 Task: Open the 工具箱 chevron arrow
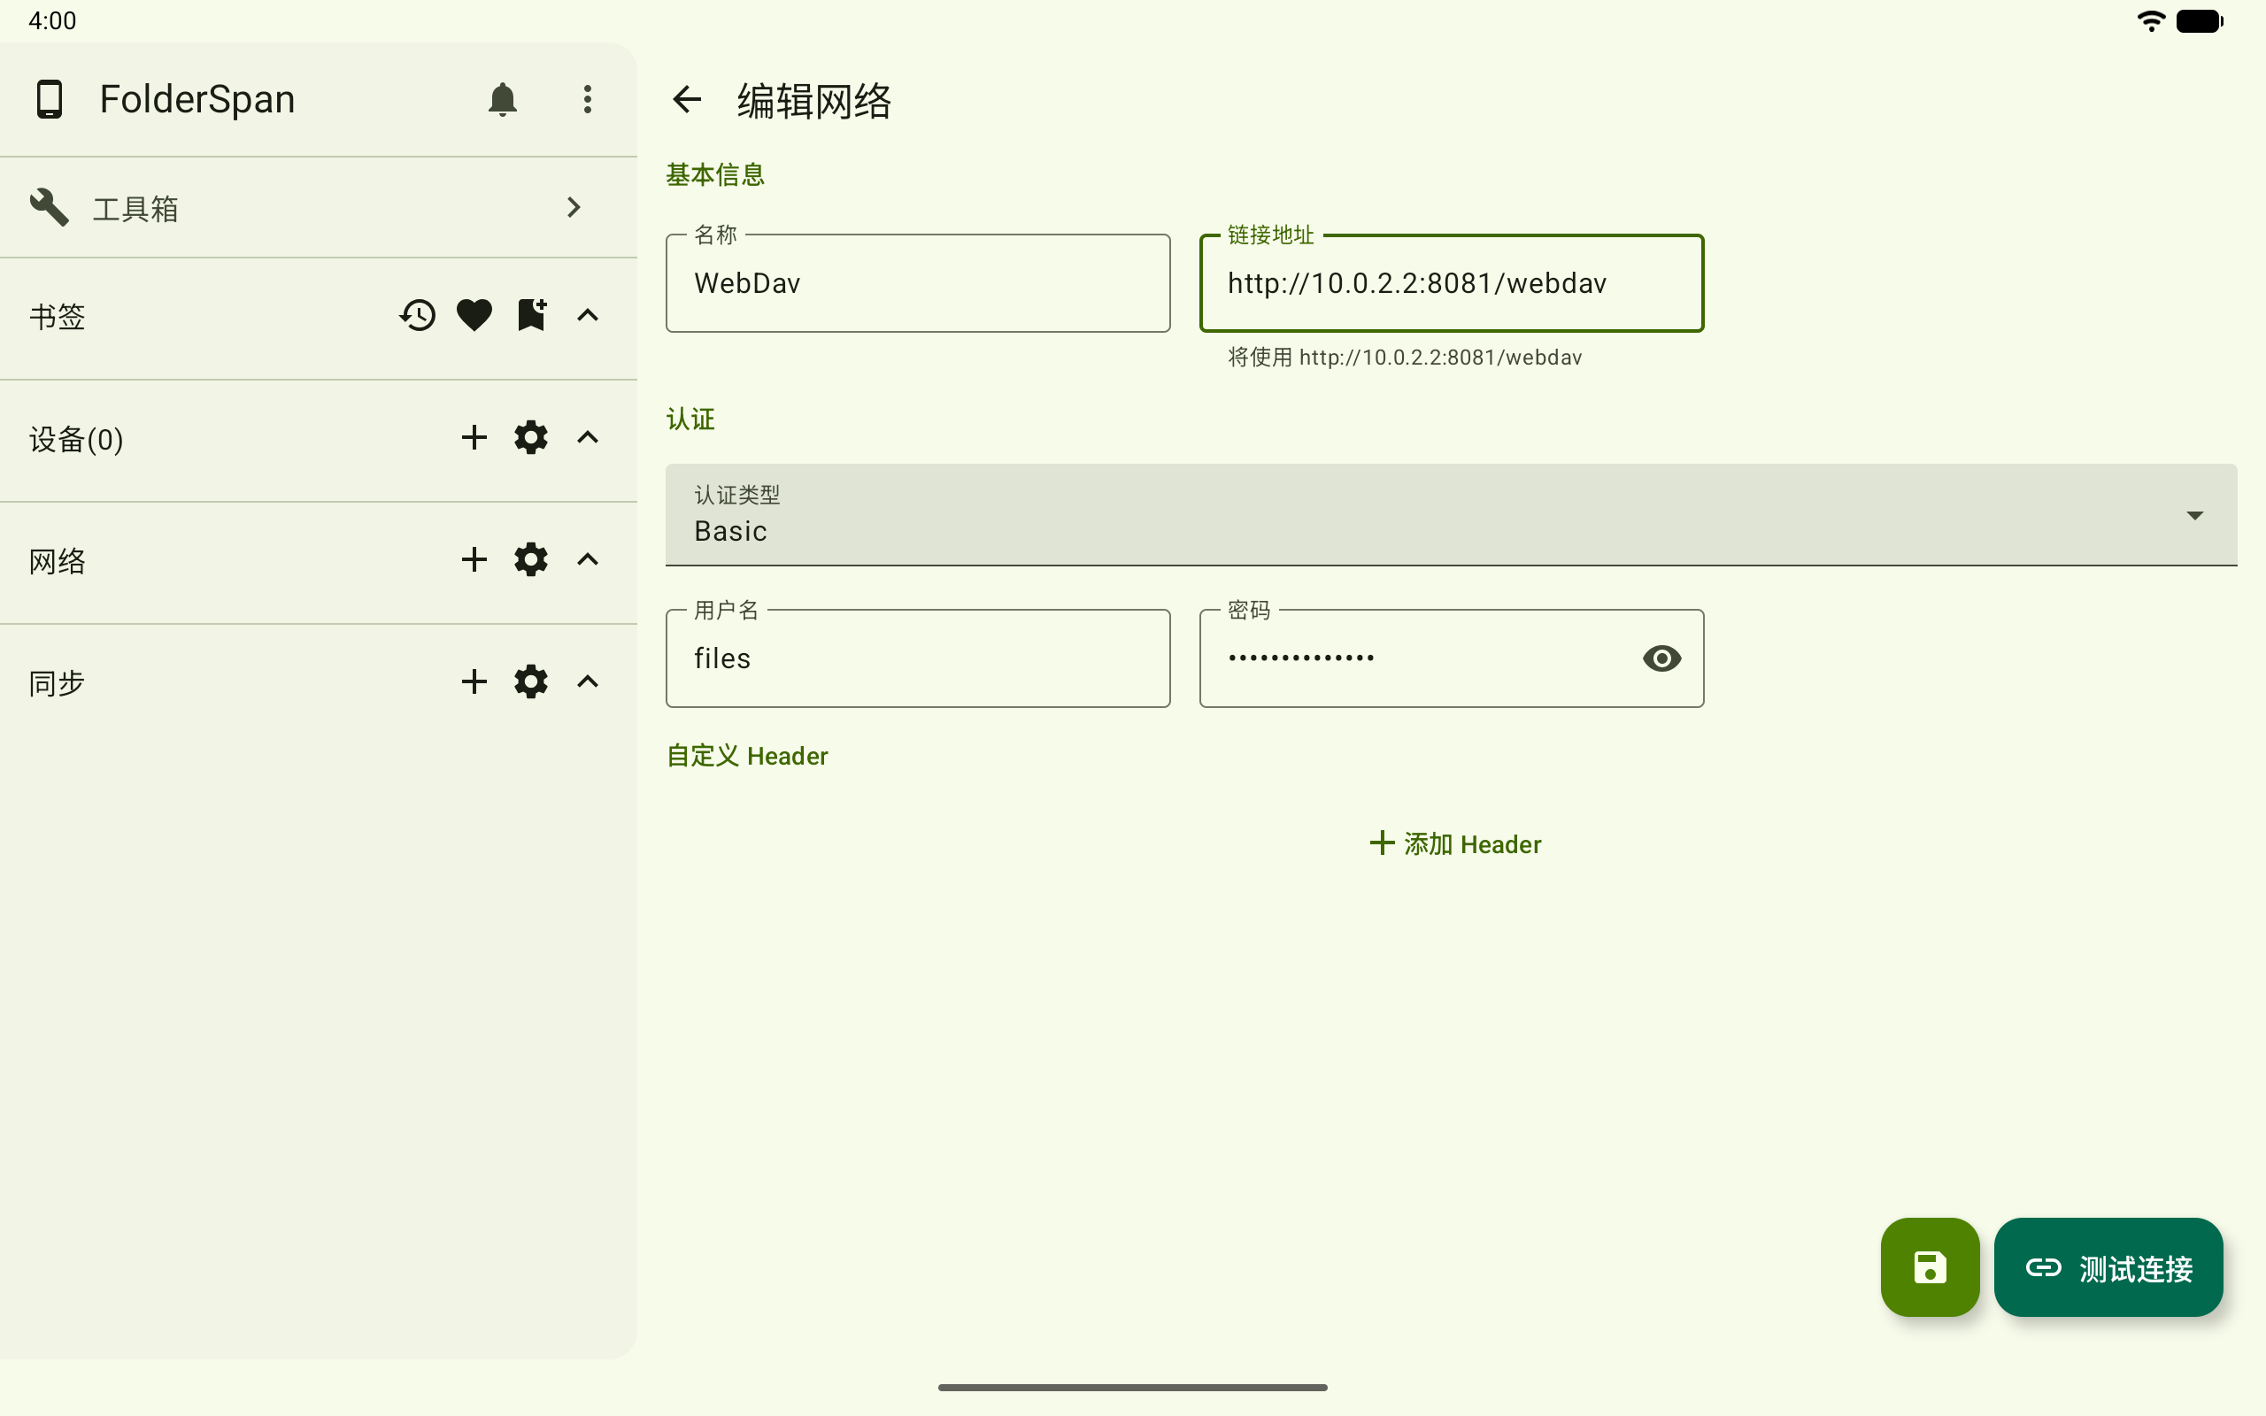[574, 207]
